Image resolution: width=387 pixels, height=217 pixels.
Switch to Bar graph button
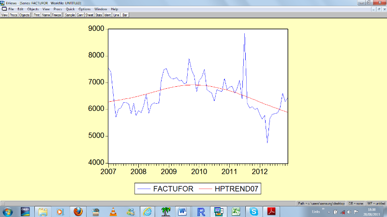click(x=125, y=15)
